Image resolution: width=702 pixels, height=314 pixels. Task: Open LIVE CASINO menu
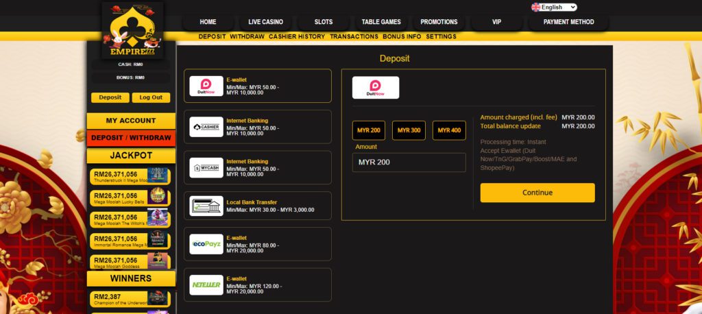click(x=266, y=22)
